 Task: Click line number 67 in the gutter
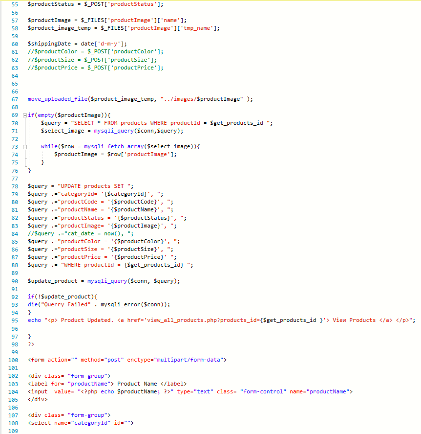click(14, 99)
